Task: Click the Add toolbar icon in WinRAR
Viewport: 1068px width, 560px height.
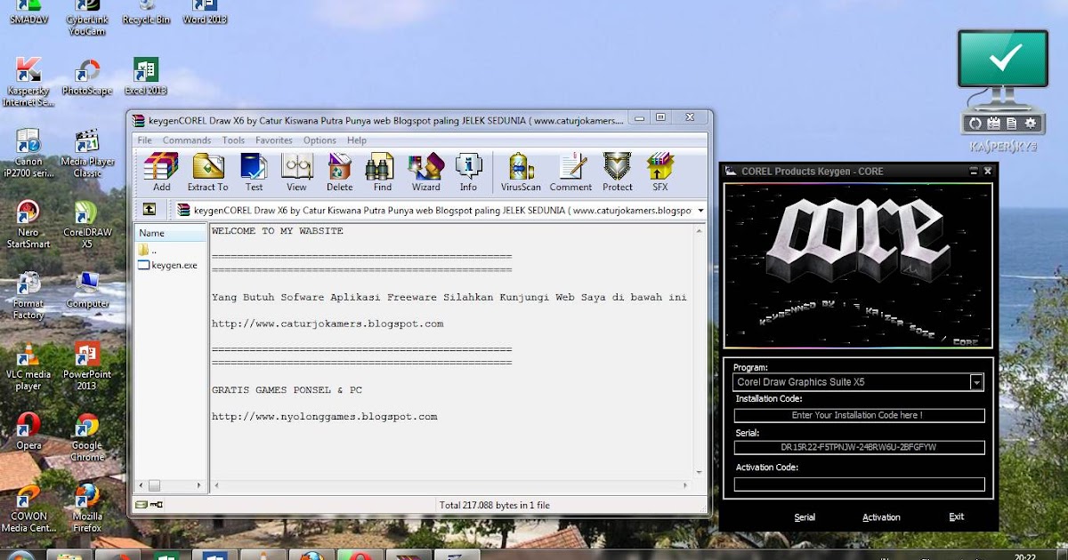Action: [x=162, y=172]
